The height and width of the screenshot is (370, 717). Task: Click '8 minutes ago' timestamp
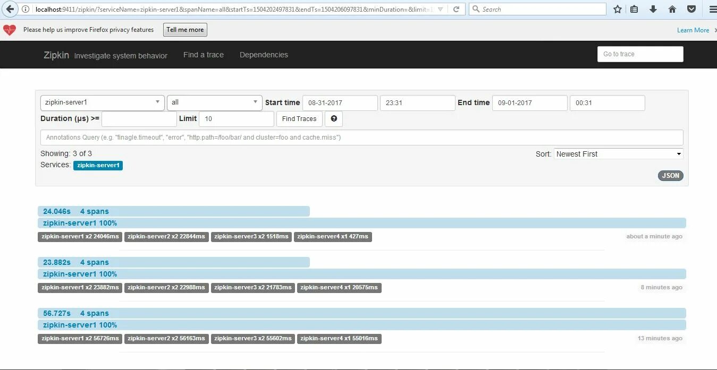(662, 288)
